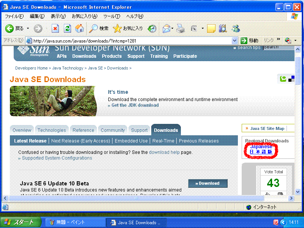Click the Participate navigation link
Viewport: 304px width, 228px height.
(x=185, y=56)
